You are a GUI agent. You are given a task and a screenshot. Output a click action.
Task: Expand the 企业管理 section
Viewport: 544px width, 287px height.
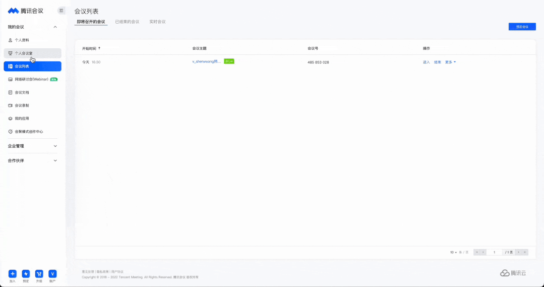click(55, 146)
